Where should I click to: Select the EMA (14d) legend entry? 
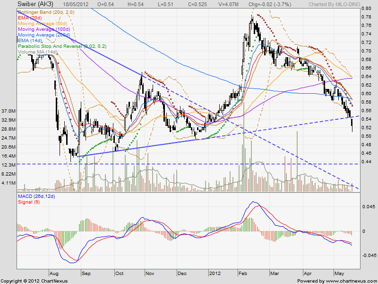tap(30, 41)
